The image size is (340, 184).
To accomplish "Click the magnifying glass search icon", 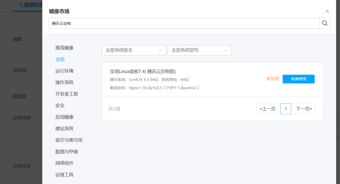I will [x=324, y=23].
